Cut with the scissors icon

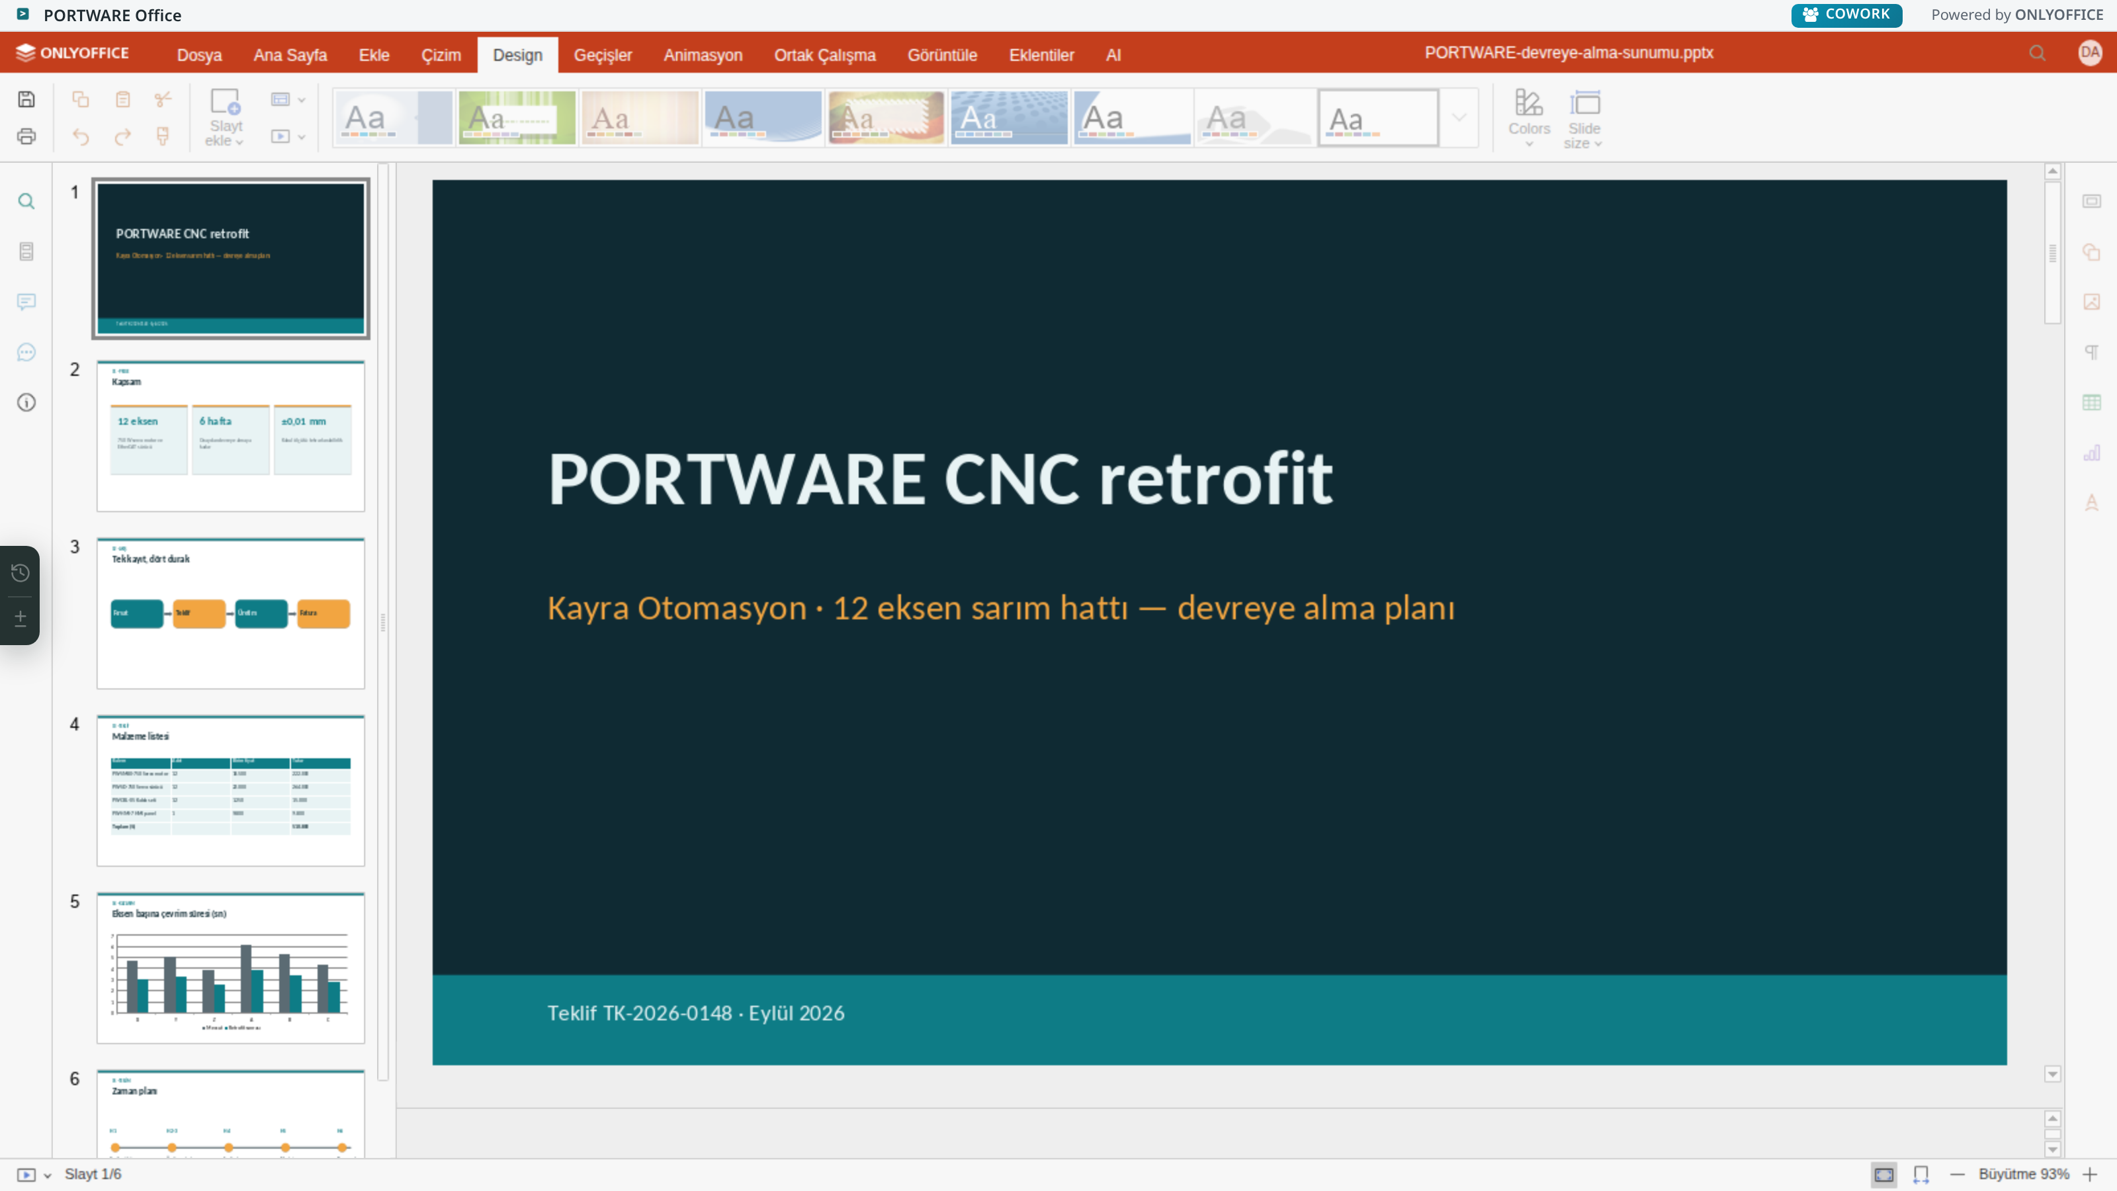163,99
